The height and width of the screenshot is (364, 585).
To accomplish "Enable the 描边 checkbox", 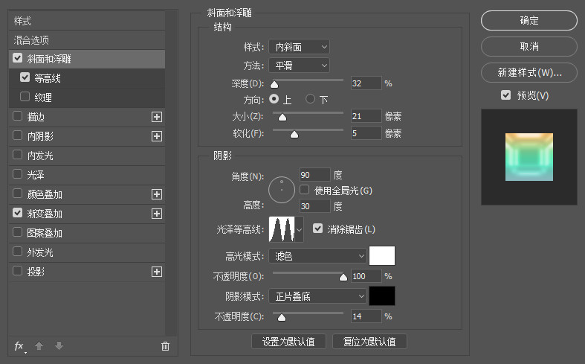I will pos(18,116).
